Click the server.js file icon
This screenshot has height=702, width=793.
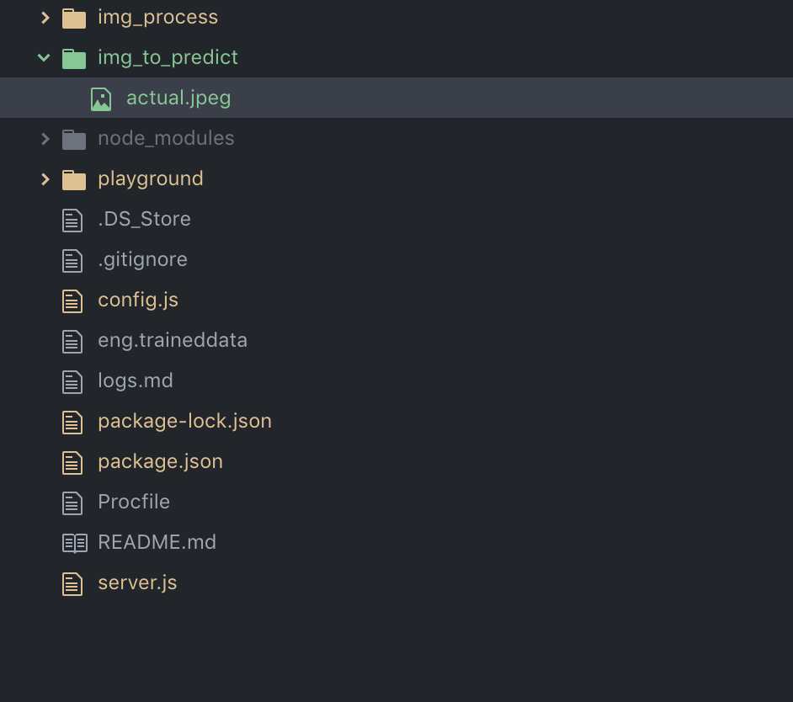[73, 583]
